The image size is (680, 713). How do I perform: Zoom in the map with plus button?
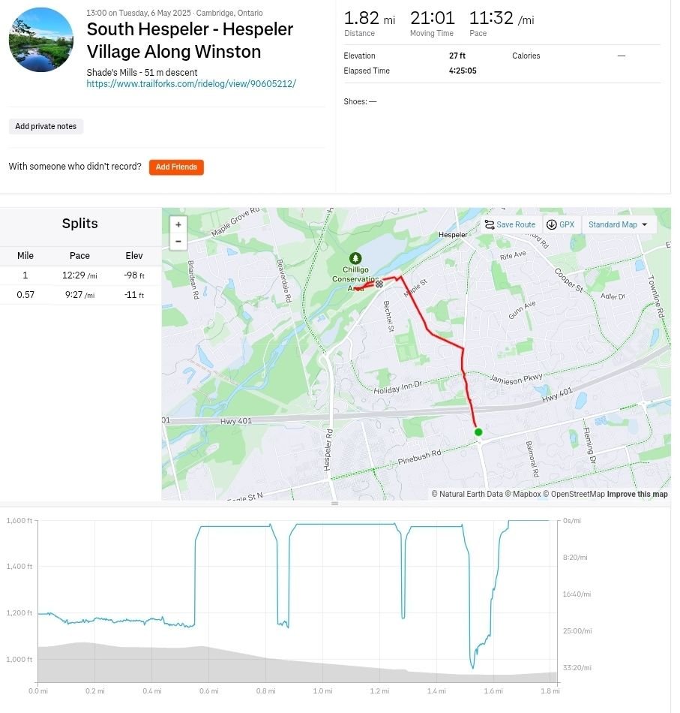coord(178,224)
